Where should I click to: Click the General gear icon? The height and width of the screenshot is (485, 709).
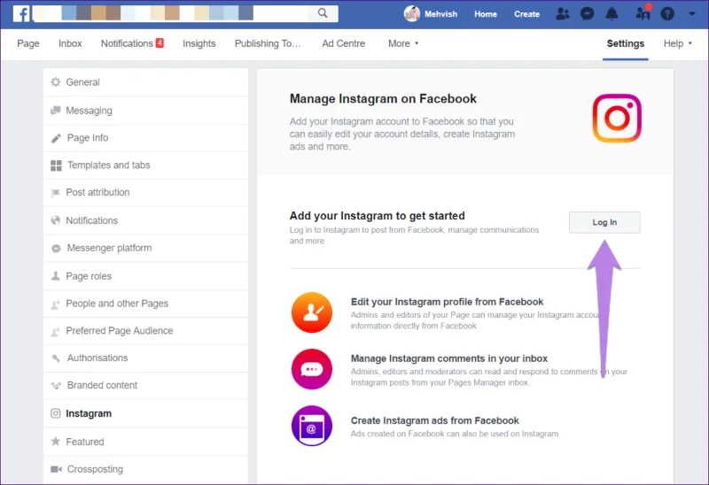[x=55, y=82]
